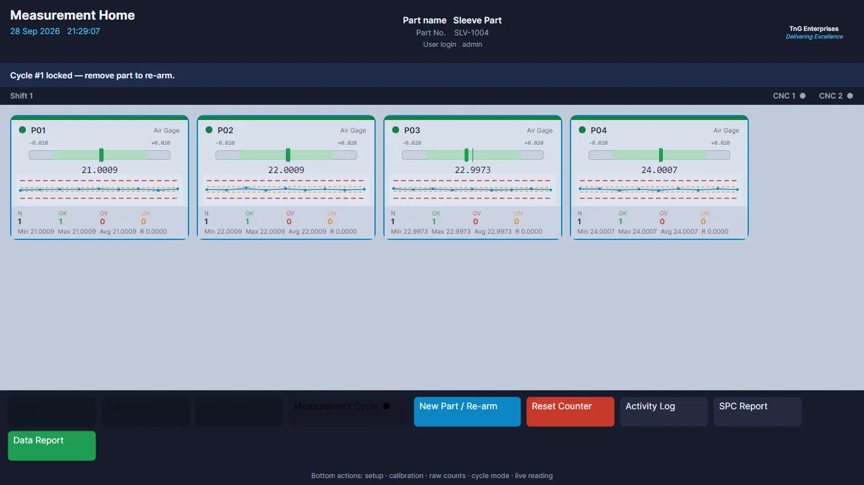Click the P02 tolerance gauge bar
Image resolution: width=864 pixels, height=485 pixels.
pos(286,155)
